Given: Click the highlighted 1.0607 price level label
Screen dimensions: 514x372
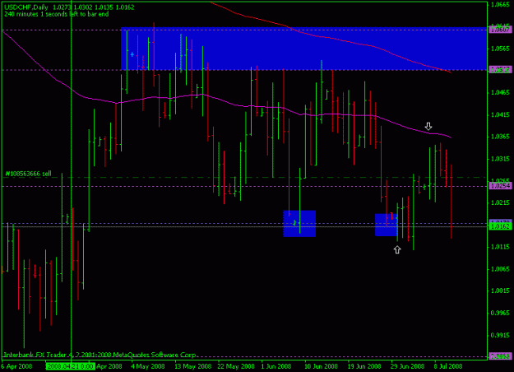Looking at the screenshot, I should 500,30.
